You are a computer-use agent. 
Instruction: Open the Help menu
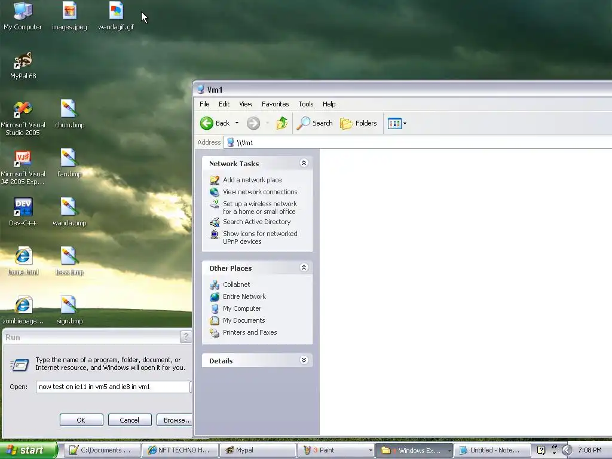(x=329, y=104)
